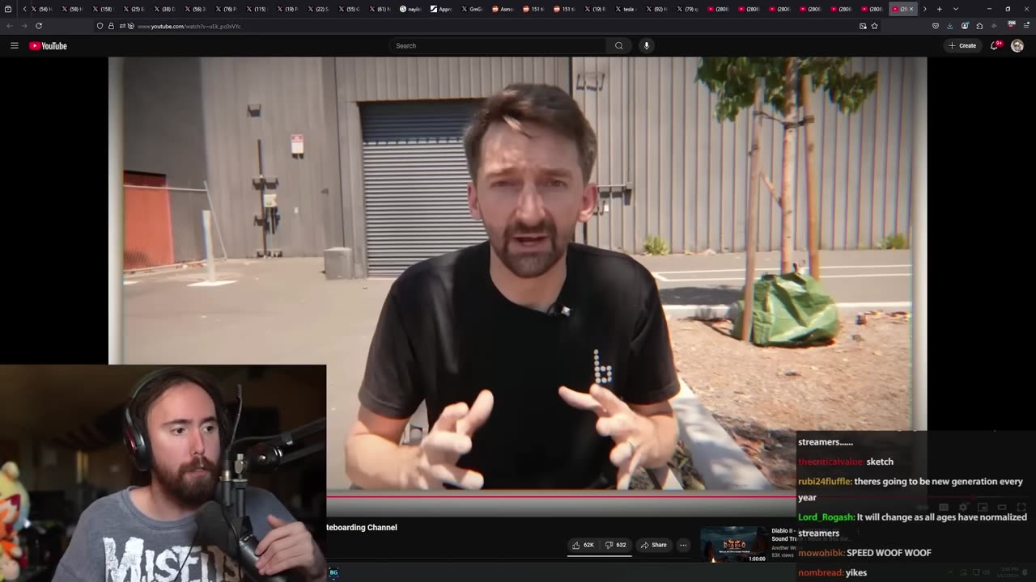The width and height of the screenshot is (1036, 582).
Task: Open the account avatar menu
Action: tap(1017, 45)
